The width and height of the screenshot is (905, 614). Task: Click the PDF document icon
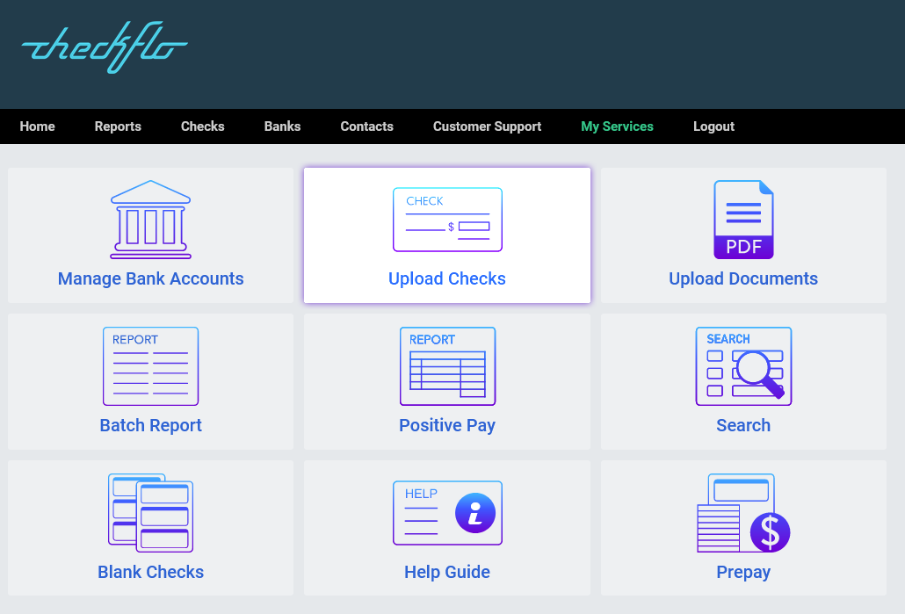click(743, 220)
